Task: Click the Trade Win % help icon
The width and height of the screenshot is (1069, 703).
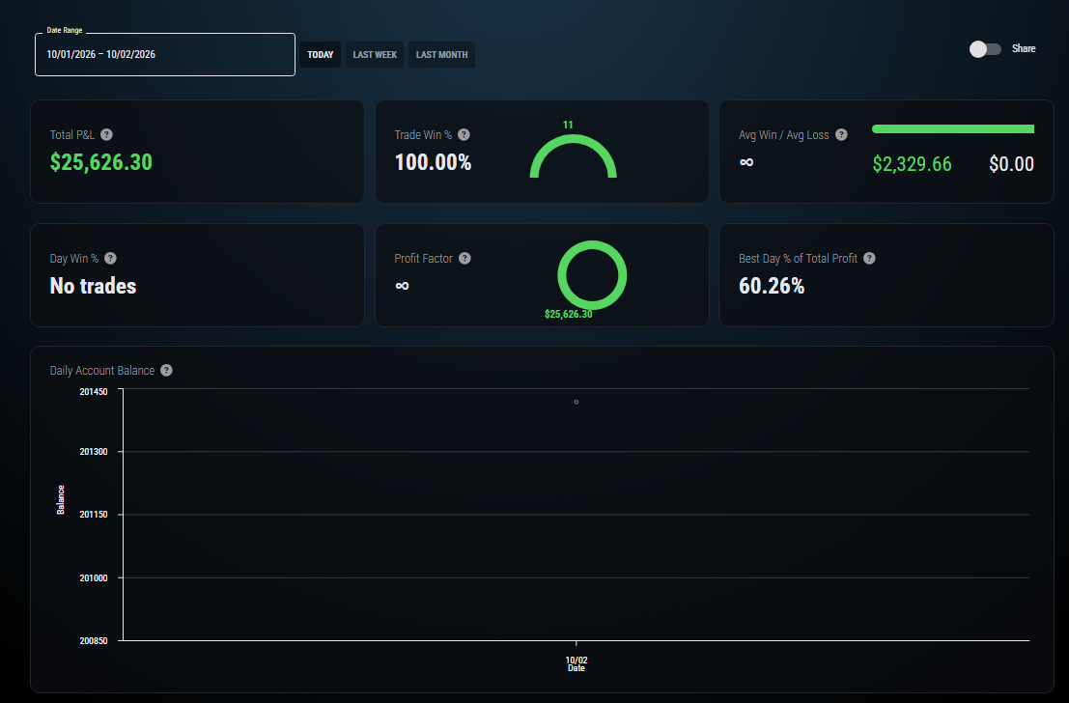Action: (464, 135)
